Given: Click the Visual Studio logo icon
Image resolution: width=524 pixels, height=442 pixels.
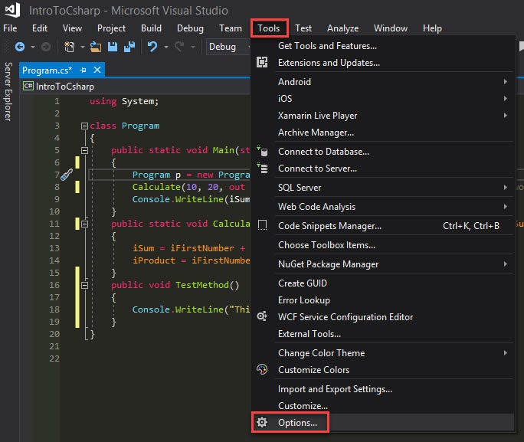Looking at the screenshot, I should pos(12,9).
